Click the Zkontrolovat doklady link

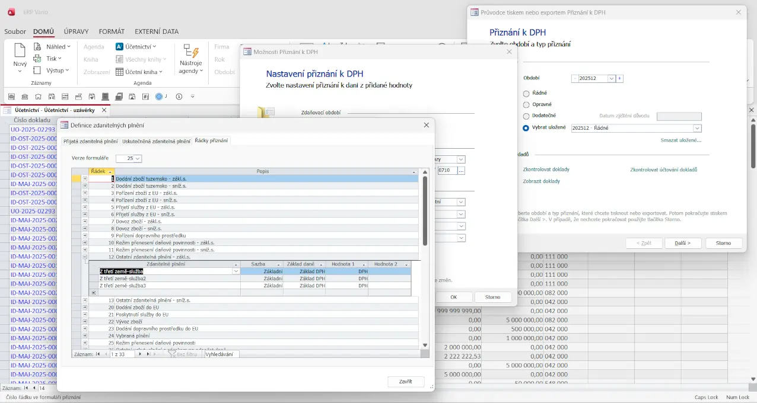pos(546,169)
